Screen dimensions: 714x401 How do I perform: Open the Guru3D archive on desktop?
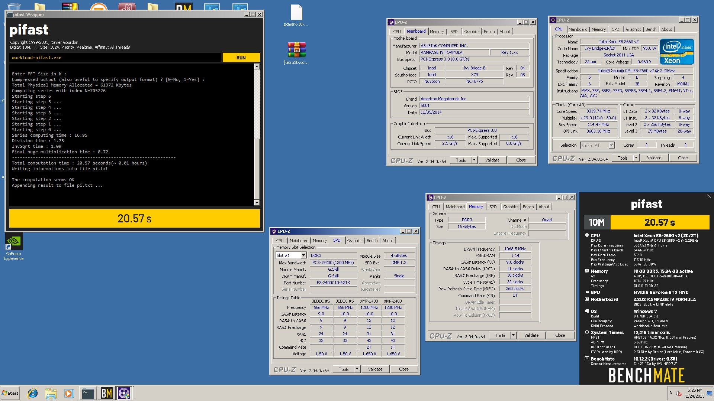(296, 53)
